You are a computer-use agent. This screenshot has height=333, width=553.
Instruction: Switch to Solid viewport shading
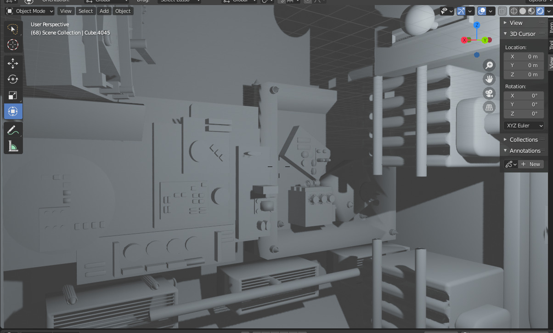pyautogui.click(x=523, y=11)
